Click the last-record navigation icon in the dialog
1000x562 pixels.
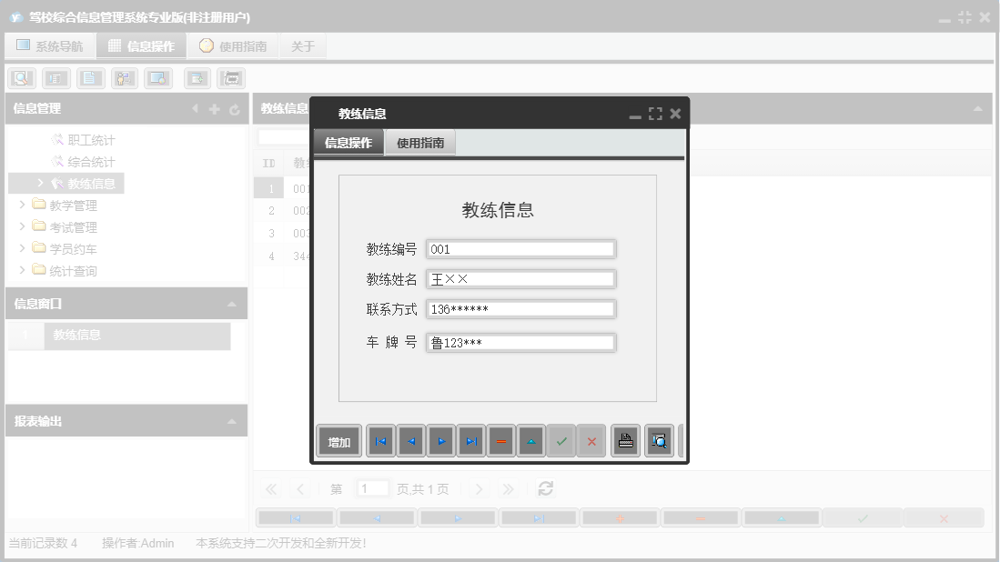[x=471, y=441]
